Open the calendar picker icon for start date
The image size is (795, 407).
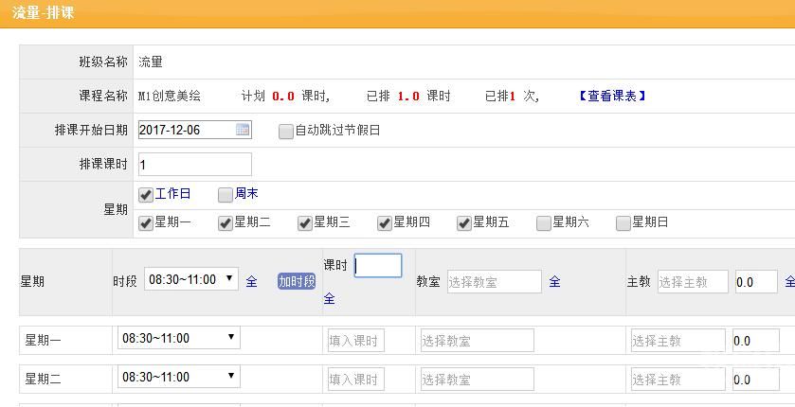pyautogui.click(x=243, y=130)
